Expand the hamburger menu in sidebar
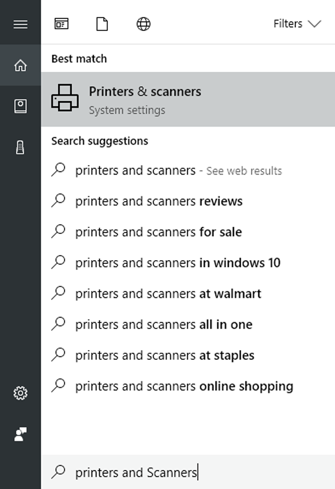335x489 pixels. 20,24
